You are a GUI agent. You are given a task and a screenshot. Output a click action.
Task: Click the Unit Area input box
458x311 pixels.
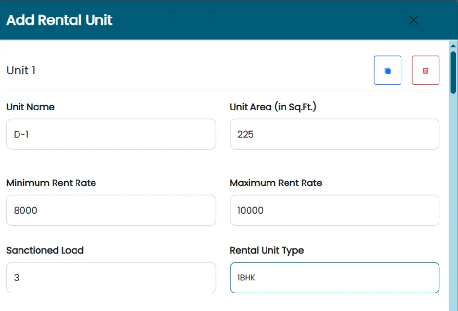point(335,134)
